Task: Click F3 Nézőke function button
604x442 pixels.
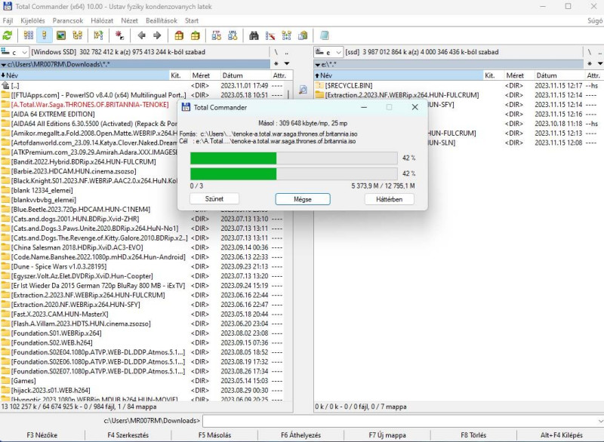Action: 42,435
